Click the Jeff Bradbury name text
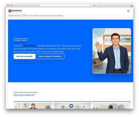Viewport: 139px width, 117px height. coord(30,46)
